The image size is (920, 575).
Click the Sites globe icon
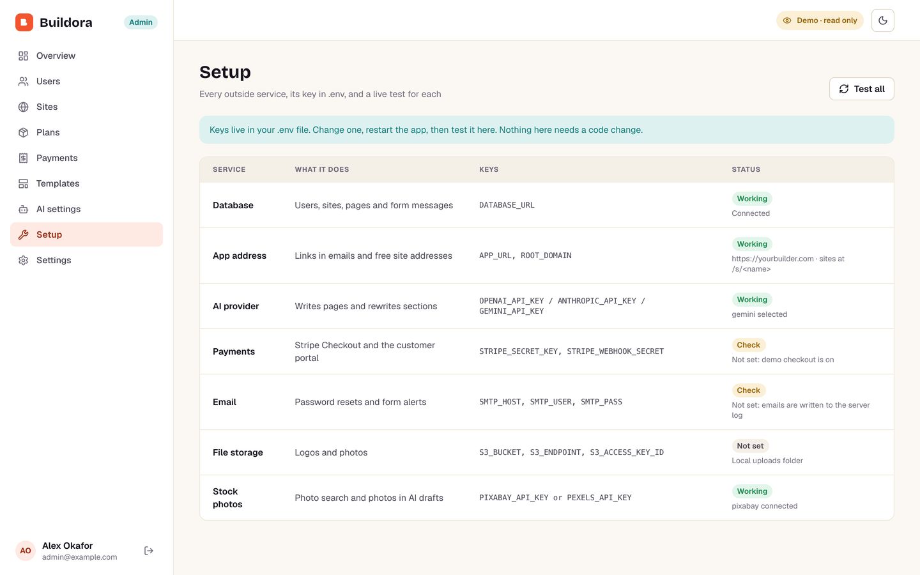tap(24, 107)
